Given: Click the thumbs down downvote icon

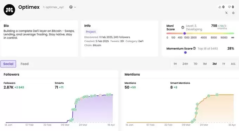Looking at the screenshot, I should point(229,7).
